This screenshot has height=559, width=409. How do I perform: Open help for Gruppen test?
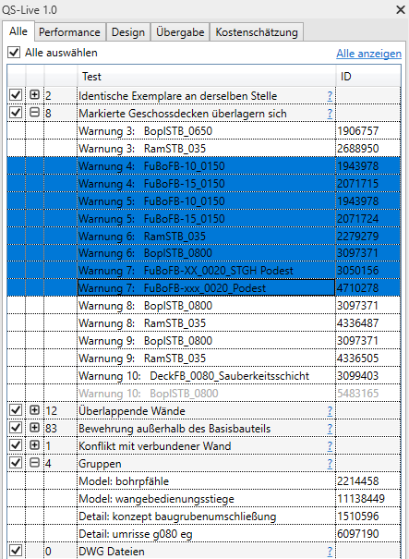(330, 464)
